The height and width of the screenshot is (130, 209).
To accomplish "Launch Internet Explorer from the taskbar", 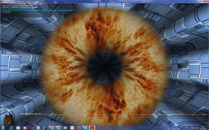I will coord(11,128).
